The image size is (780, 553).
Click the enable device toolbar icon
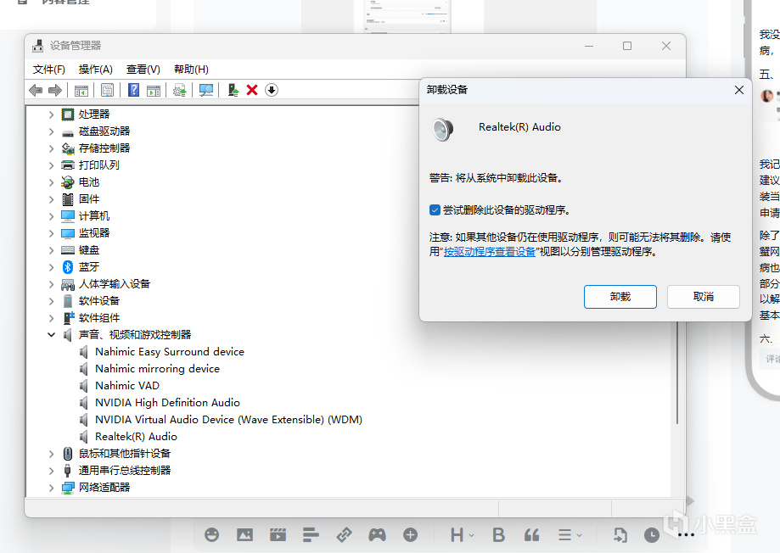[233, 90]
